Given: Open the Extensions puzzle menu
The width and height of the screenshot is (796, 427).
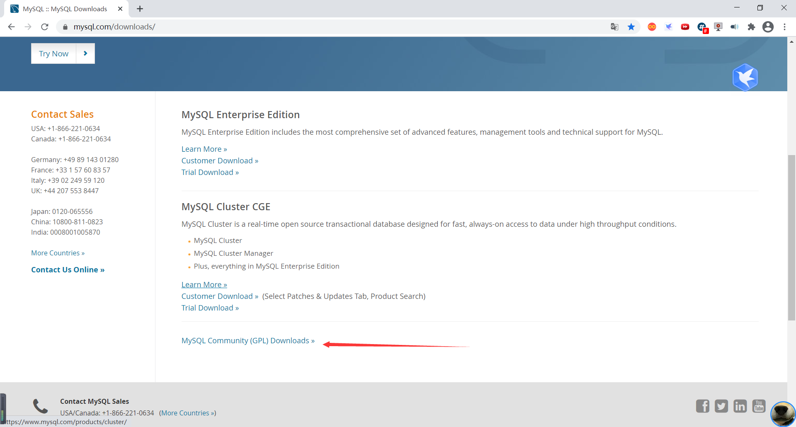Looking at the screenshot, I should click(751, 27).
